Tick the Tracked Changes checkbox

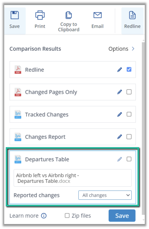[129, 114]
